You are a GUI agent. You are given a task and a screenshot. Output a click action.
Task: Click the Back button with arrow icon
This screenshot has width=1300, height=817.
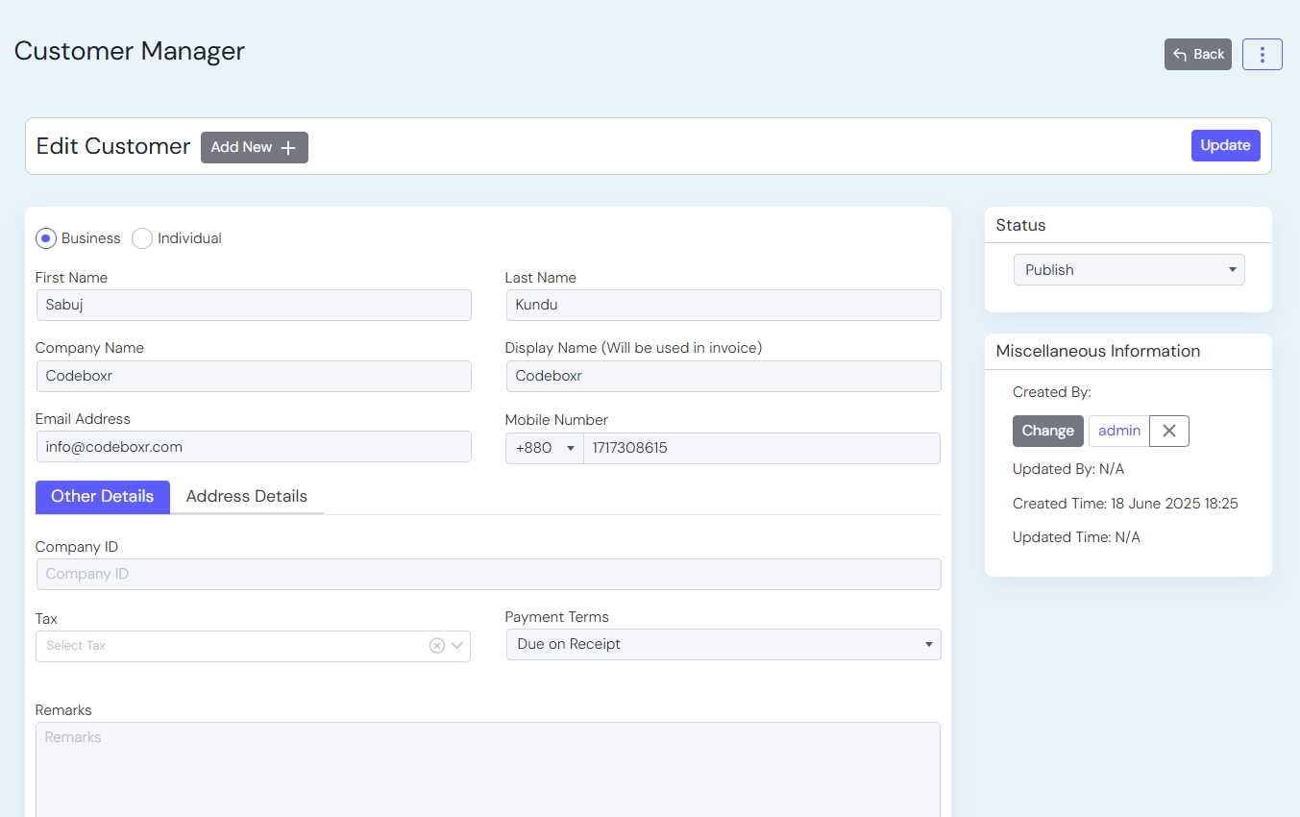pyautogui.click(x=1197, y=55)
